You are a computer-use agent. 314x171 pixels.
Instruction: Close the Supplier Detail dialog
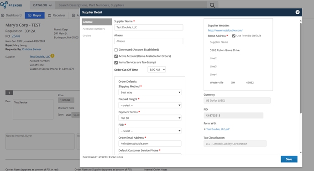pos(298,12)
